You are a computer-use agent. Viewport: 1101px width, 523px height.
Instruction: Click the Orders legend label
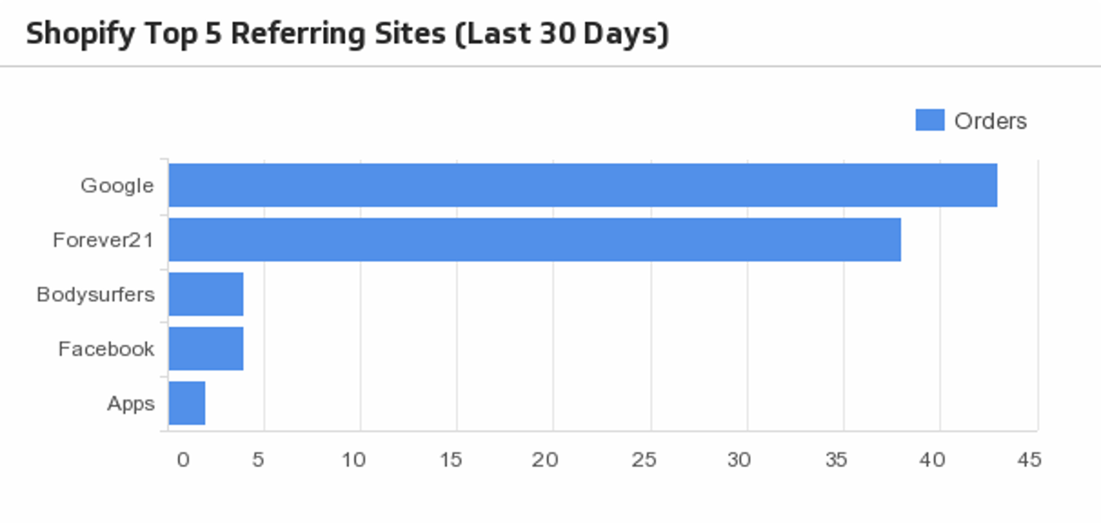click(990, 121)
